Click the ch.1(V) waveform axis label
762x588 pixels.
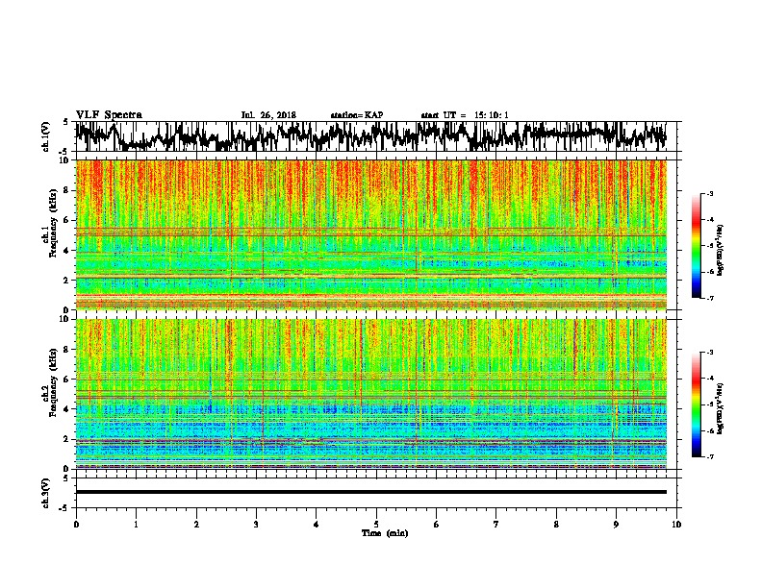pyautogui.click(x=46, y=136)
